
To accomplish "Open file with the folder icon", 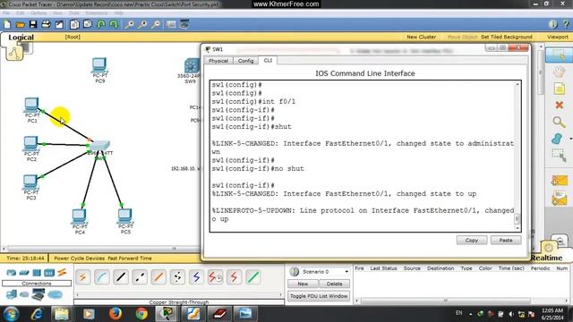I will (x=20, y=24).
